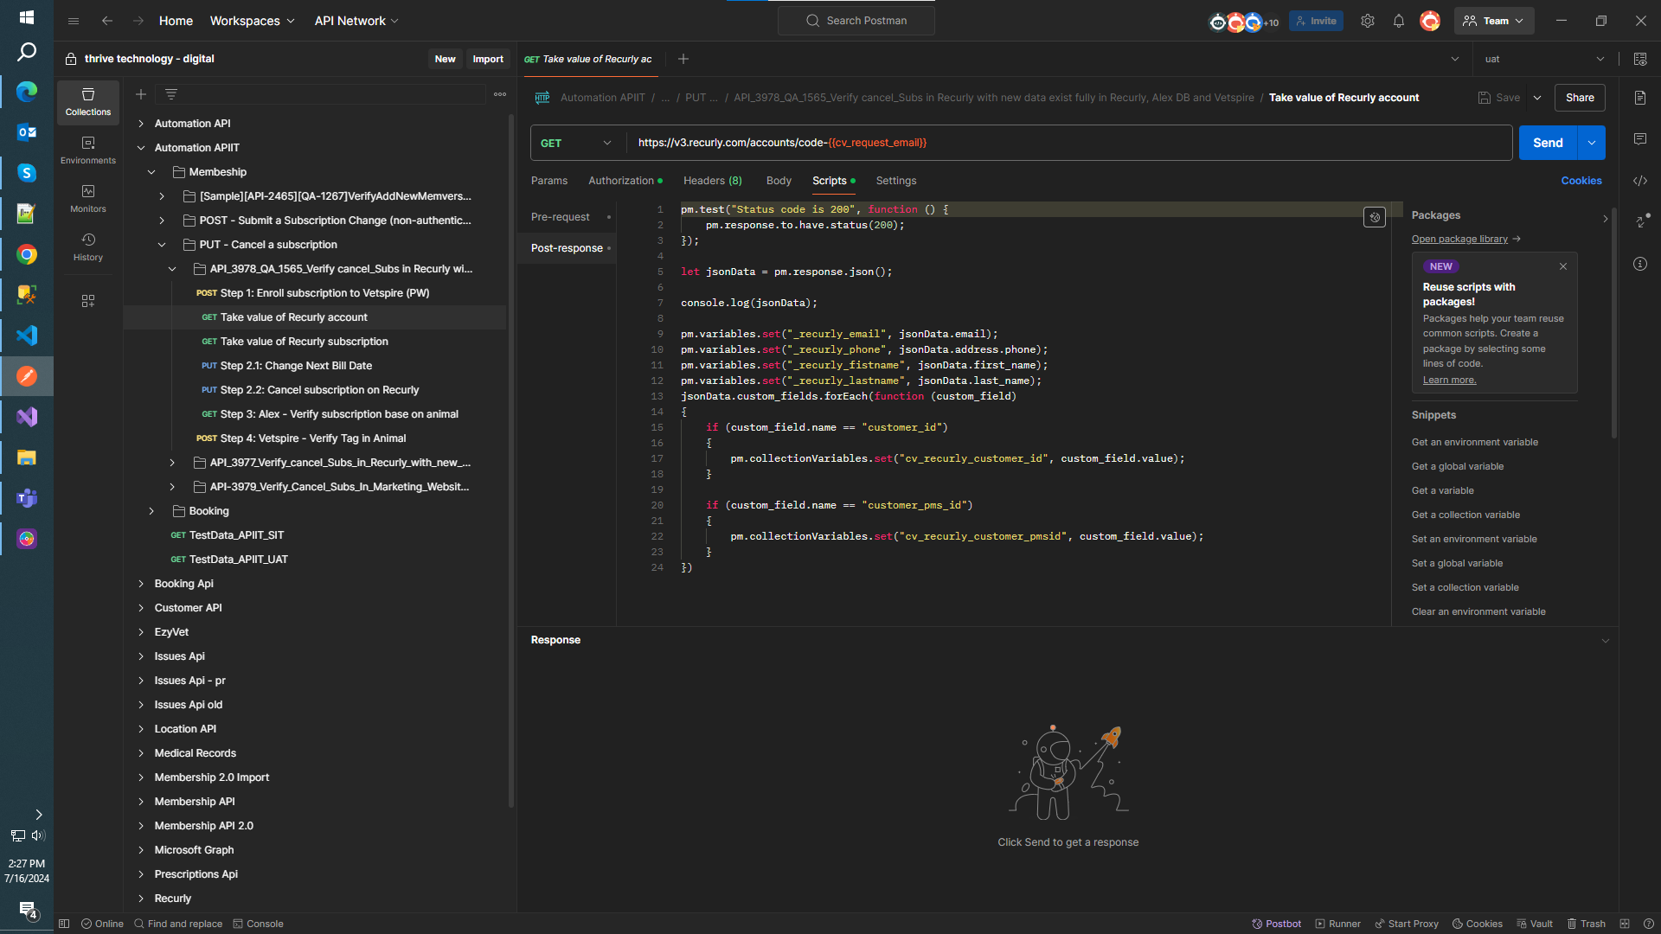The image size is (1661, 934).
Task: Open the History sidebar panel
Action: 87,246
